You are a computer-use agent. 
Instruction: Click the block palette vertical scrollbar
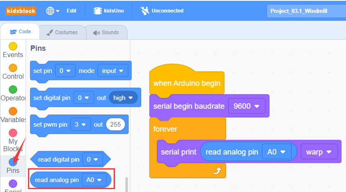point(127,185)
